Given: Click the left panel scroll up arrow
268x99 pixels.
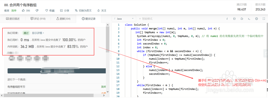Looking at the screenshot, I should point(107,25).
